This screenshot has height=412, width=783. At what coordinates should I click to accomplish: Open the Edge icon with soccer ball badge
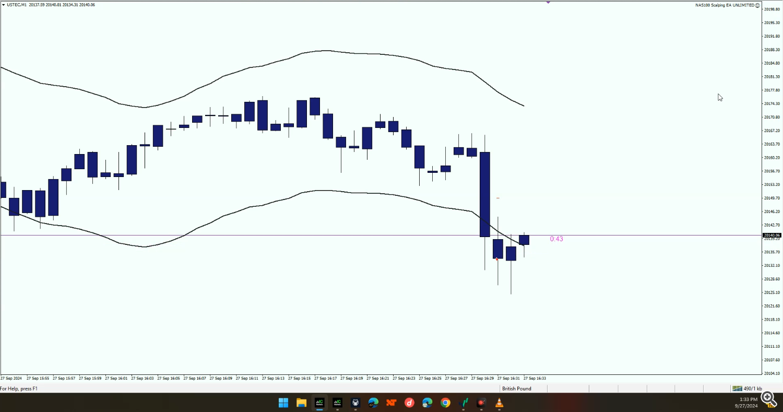428,403
